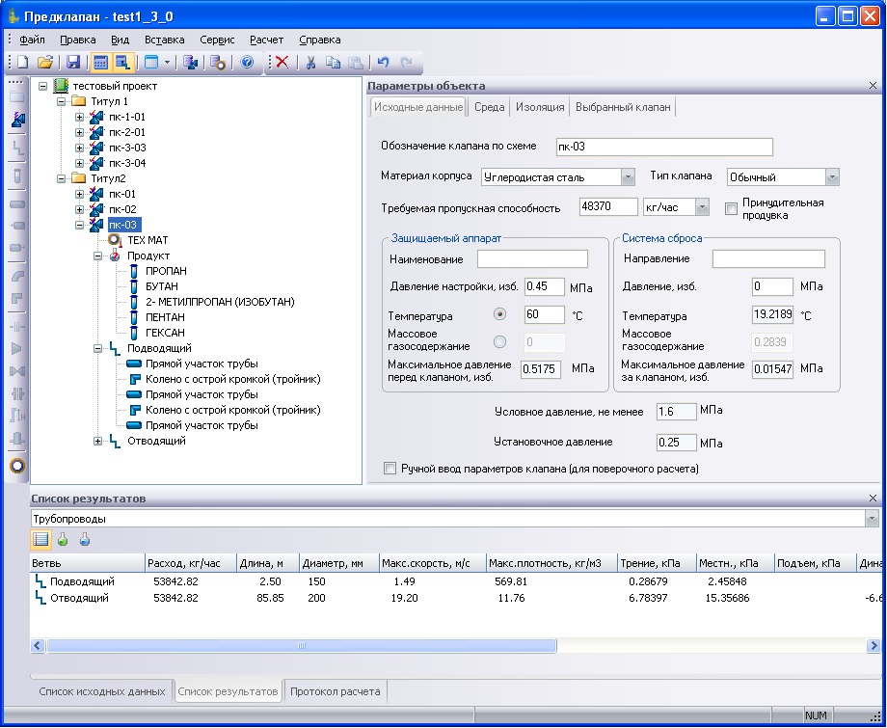
Task: Open the Протокол расчета bottom tab
Action: 336,691
